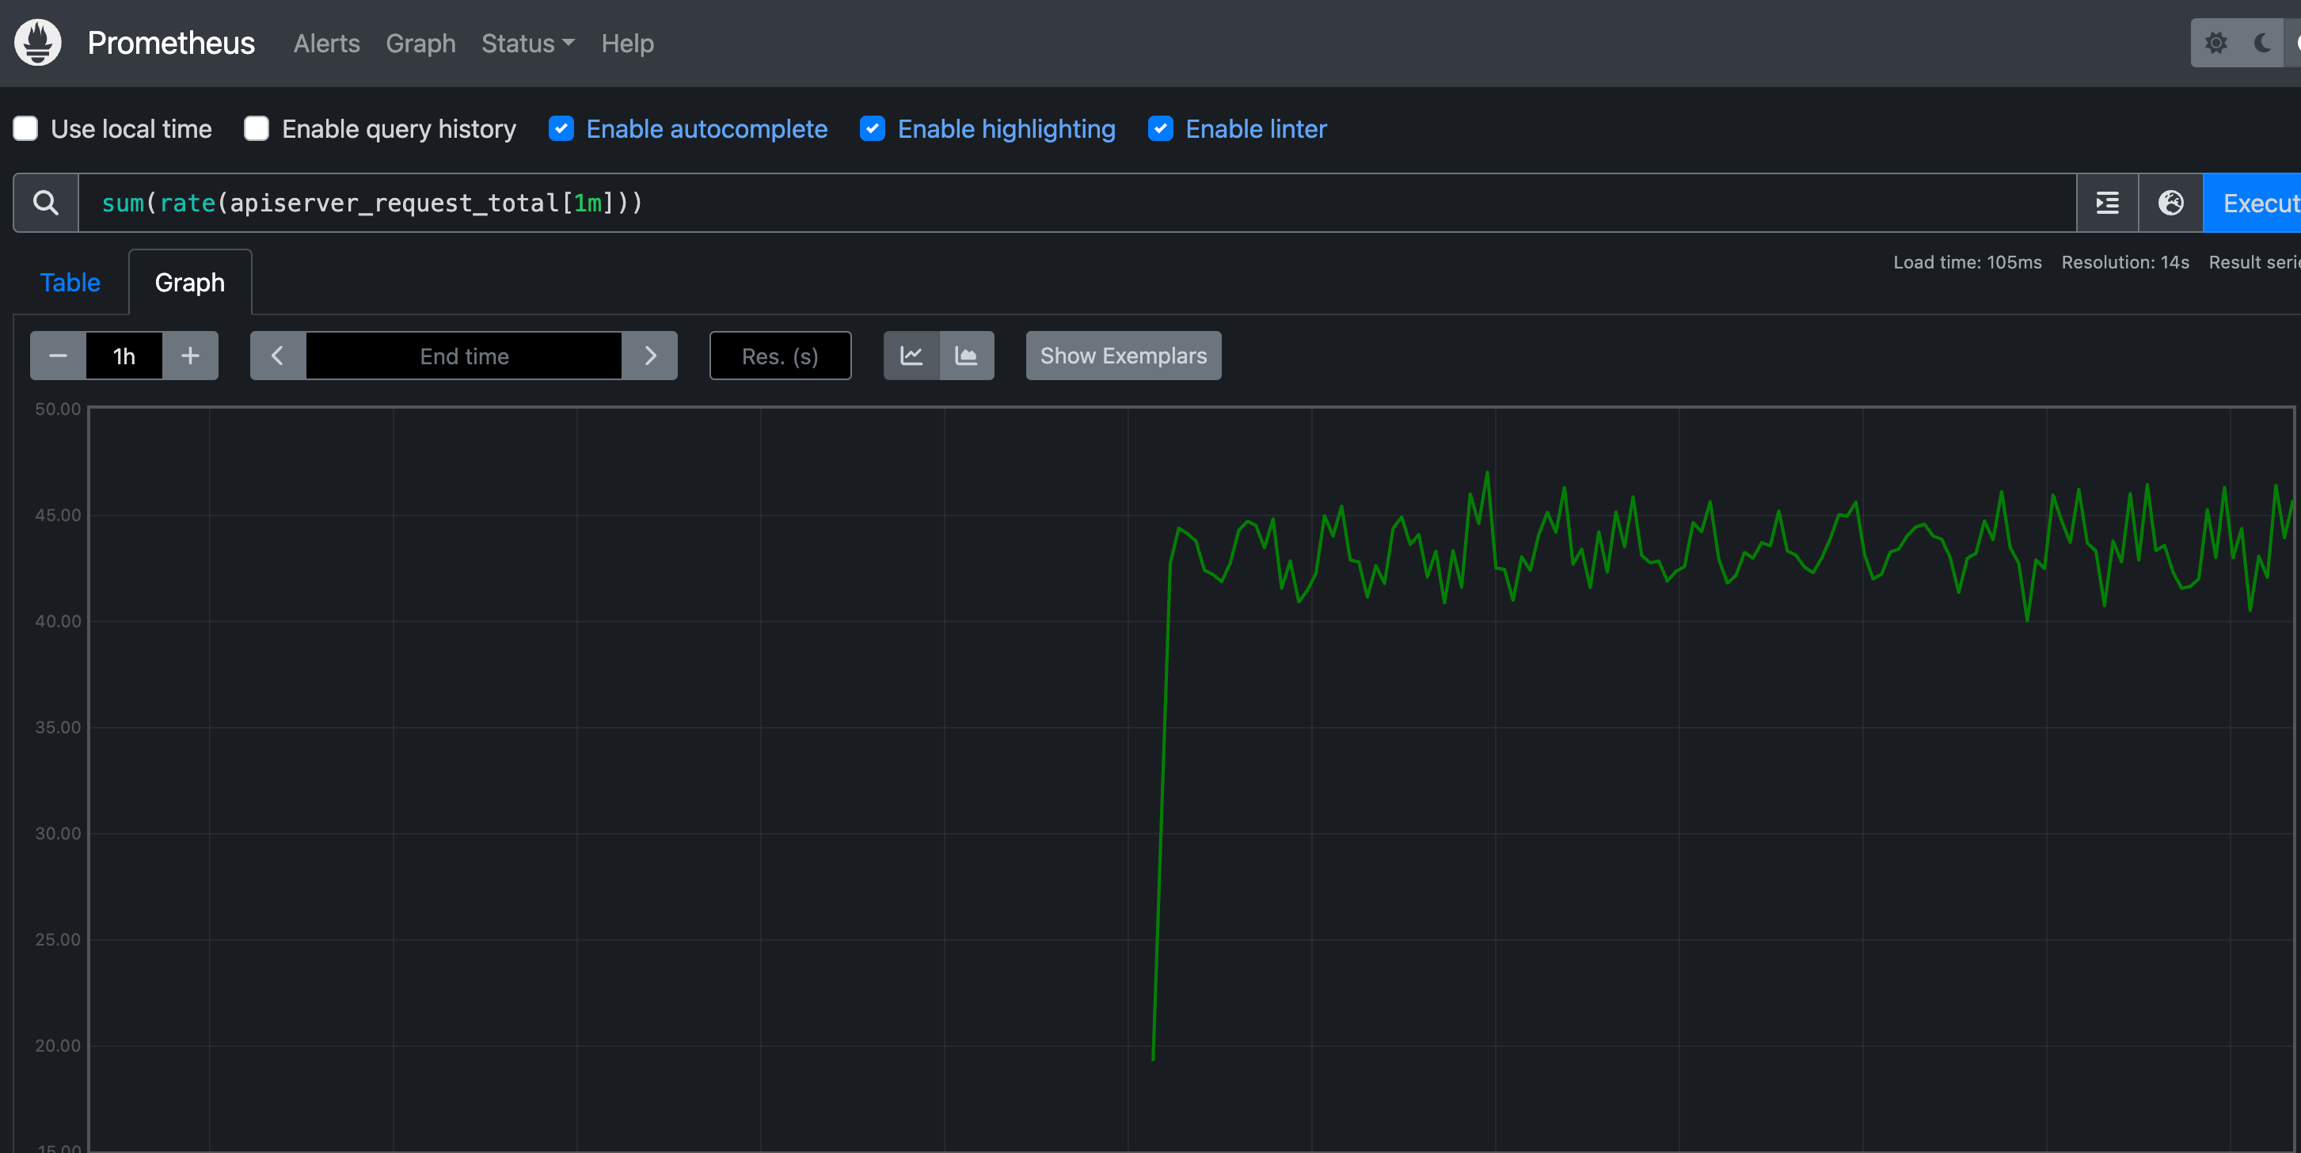Image resolution: width=2301 pixels, height=1153 pixels.
Task: Open the Status dropdown menu
Action: coord(527,43)
